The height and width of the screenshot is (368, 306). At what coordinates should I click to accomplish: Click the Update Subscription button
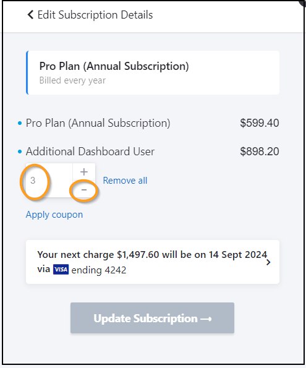pyautogui.click(x=152, y=318)
